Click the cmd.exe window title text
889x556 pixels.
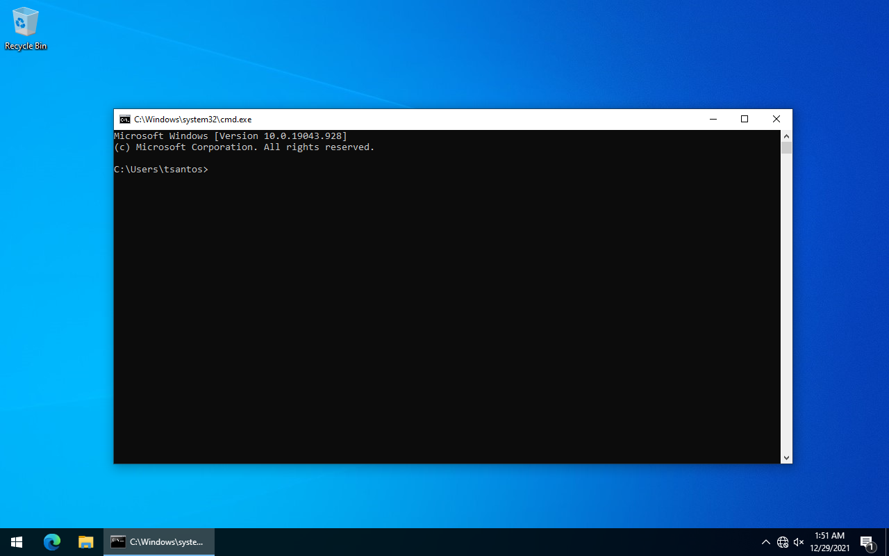pyautogui.click(x=192, y=120)
